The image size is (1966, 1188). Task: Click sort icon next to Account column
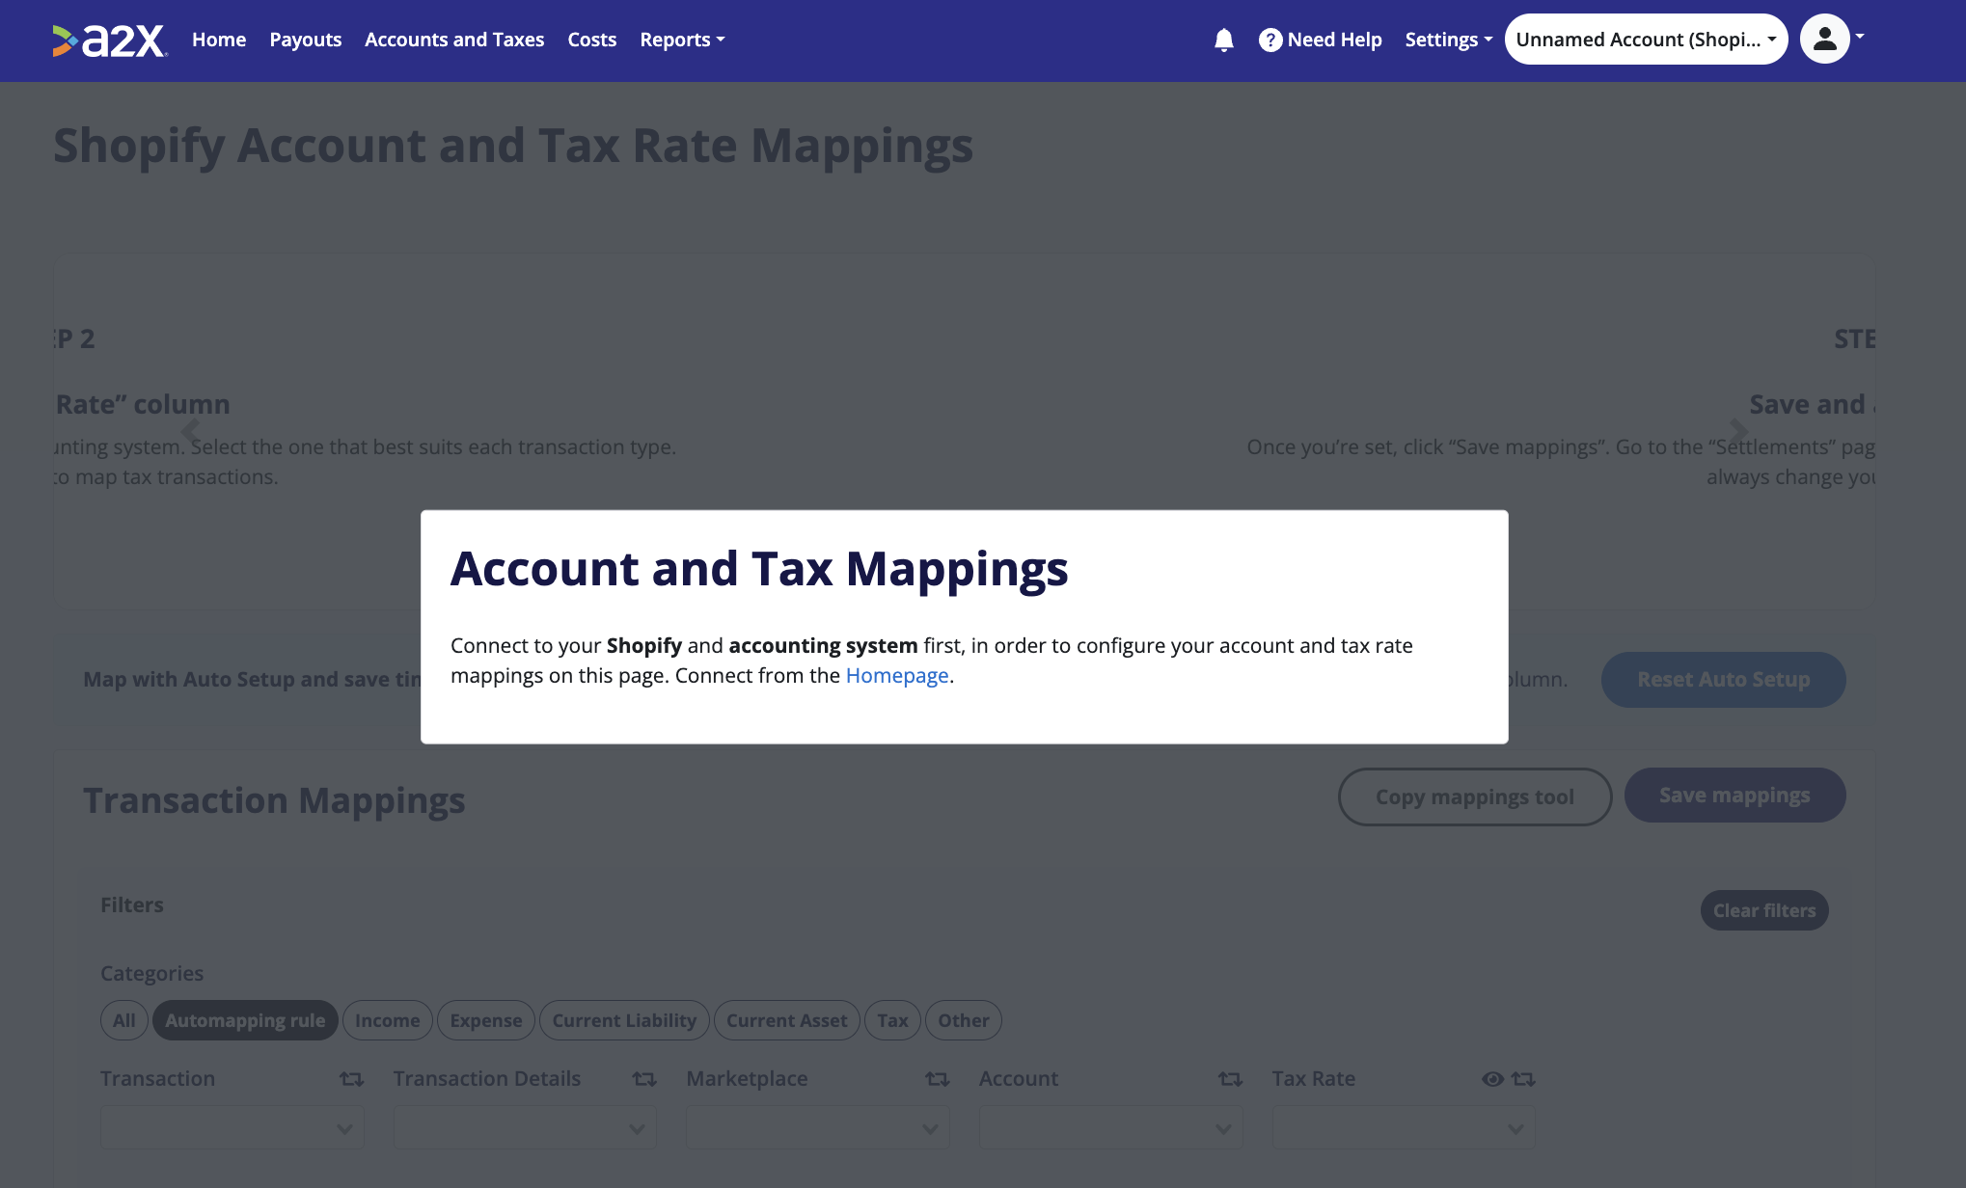coord(1230,1079)
